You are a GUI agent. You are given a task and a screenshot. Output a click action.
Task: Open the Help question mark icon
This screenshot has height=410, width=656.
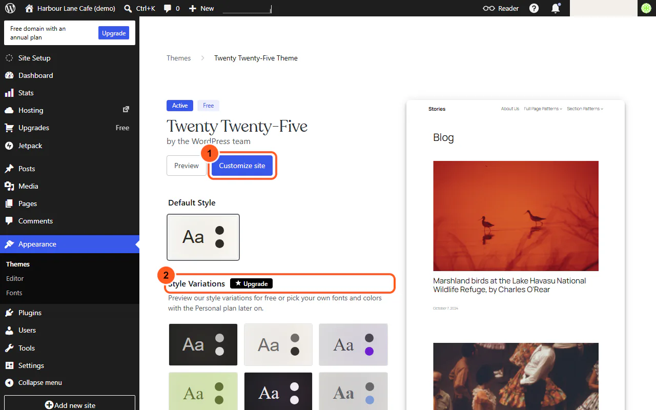point(534,8)
